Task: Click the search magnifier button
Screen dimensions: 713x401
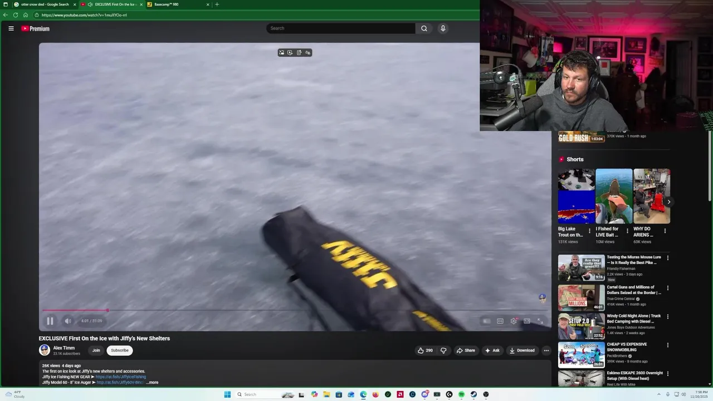Action: [424, 28]
